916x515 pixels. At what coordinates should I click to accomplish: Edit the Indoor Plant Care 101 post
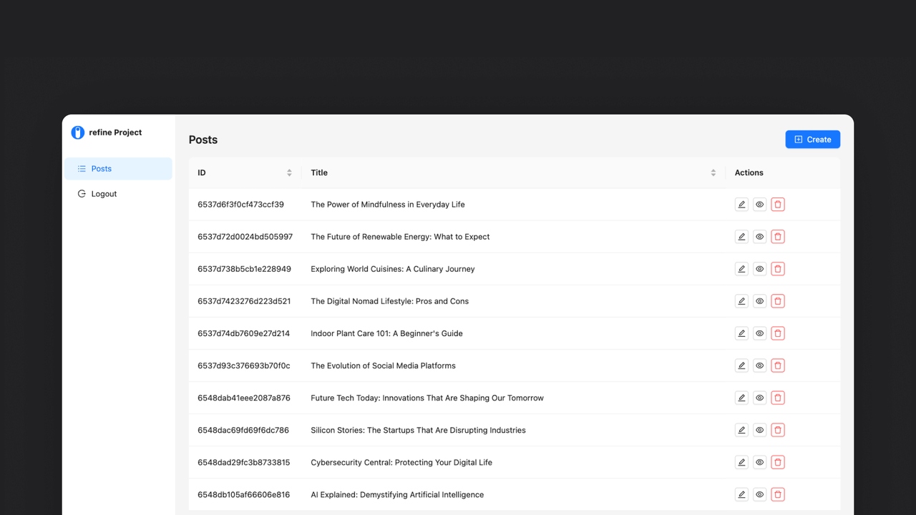(x=741, y=333)
